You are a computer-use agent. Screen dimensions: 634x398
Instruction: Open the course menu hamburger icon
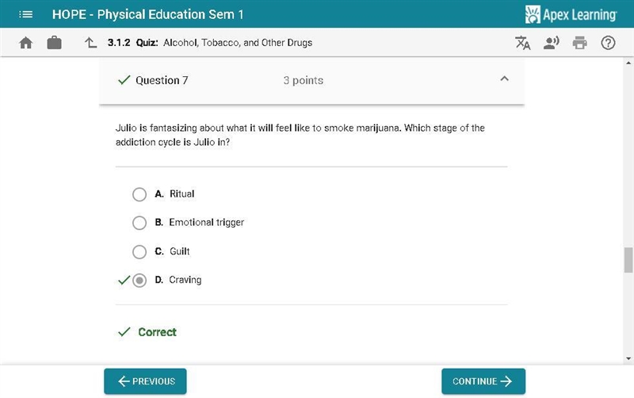tap(26, 14)
